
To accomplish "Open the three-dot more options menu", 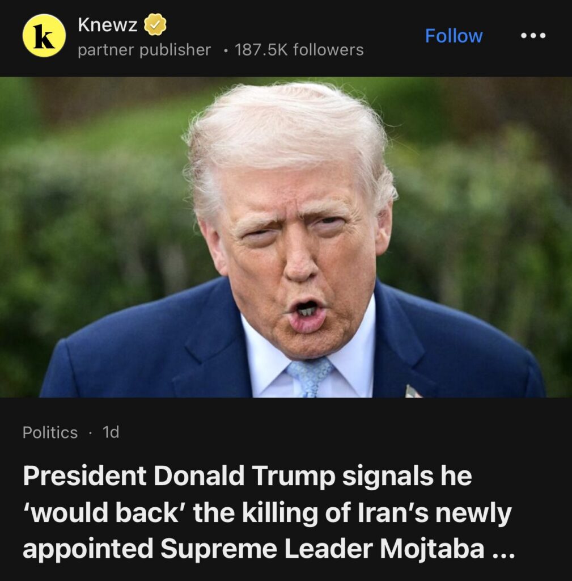I will pos(533,36).
